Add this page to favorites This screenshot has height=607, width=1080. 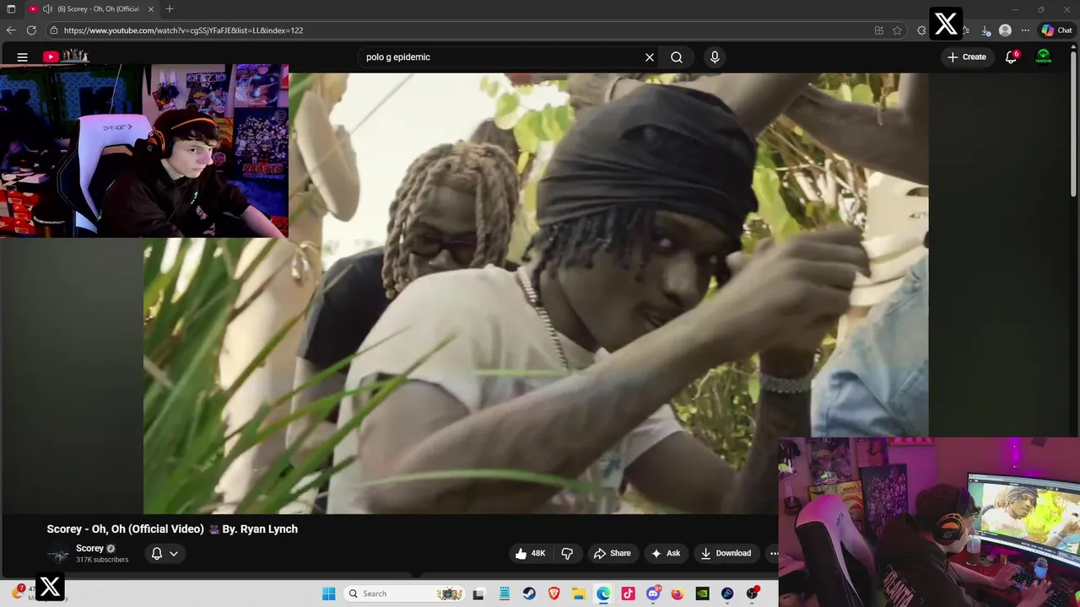click(x=897, y=30)
